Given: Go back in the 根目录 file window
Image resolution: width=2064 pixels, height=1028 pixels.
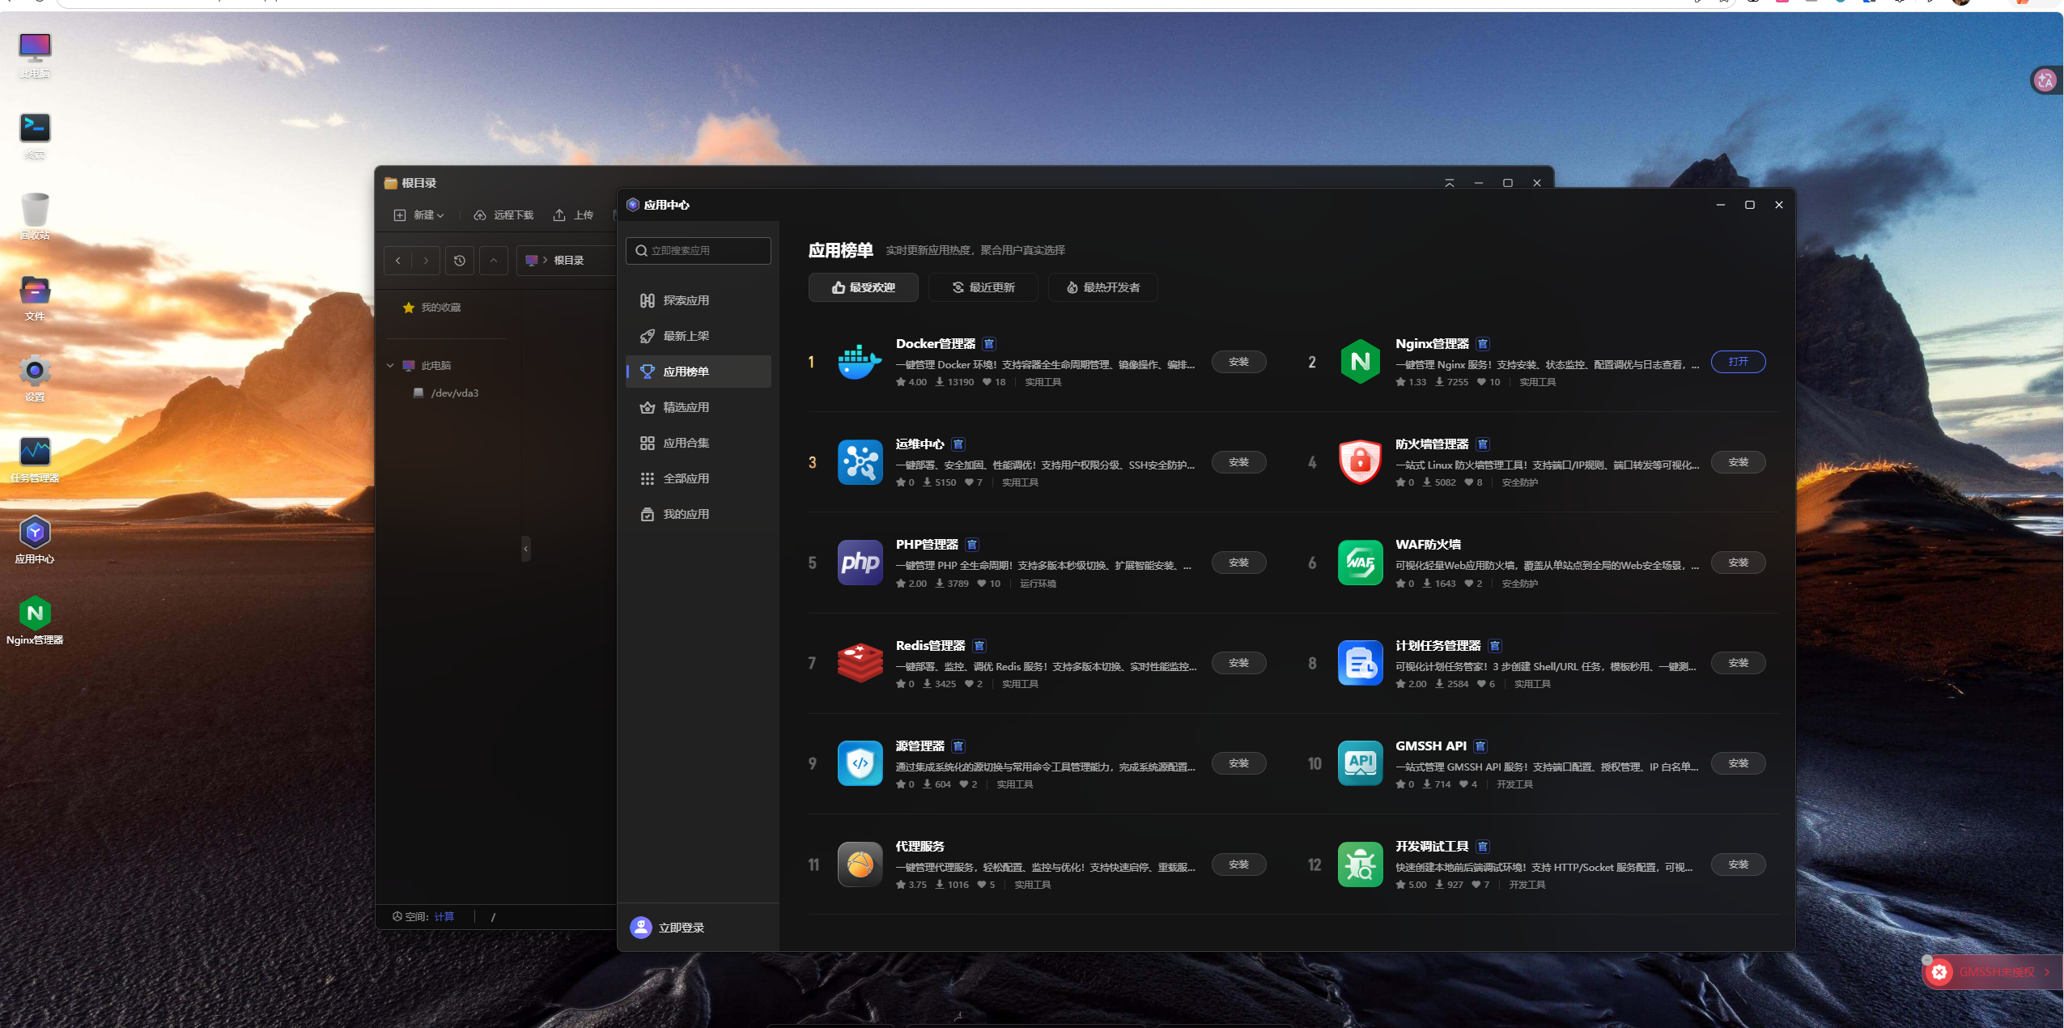Looking at the screenshot, I should (x=398, y=261).
